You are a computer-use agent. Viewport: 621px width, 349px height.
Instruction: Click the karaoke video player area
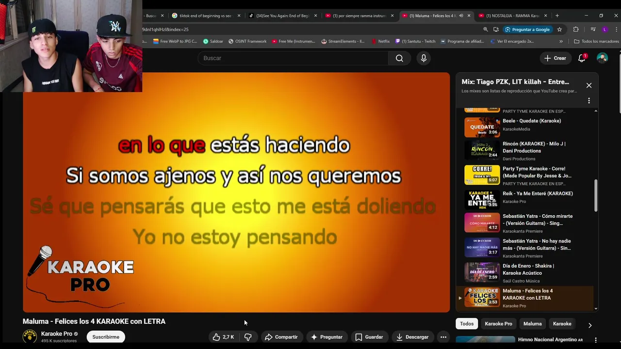236,192
